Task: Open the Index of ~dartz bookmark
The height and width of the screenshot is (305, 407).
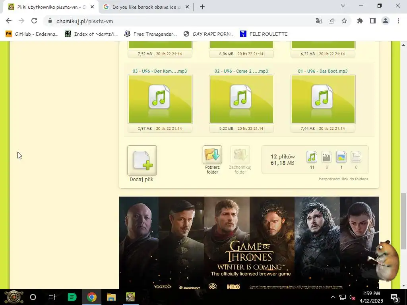Action: [x=91, y=34]
